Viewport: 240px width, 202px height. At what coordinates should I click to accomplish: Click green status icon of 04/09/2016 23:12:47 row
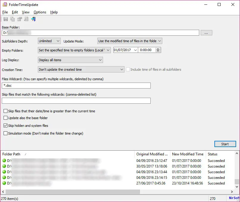coord(4,160)
